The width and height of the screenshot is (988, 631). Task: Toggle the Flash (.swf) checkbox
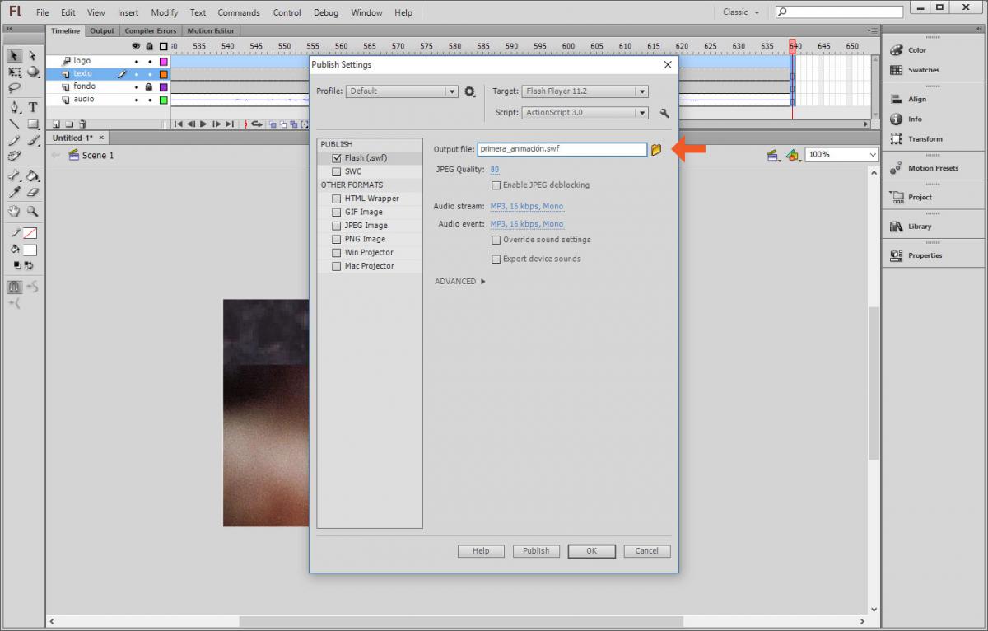coord(337,158)
